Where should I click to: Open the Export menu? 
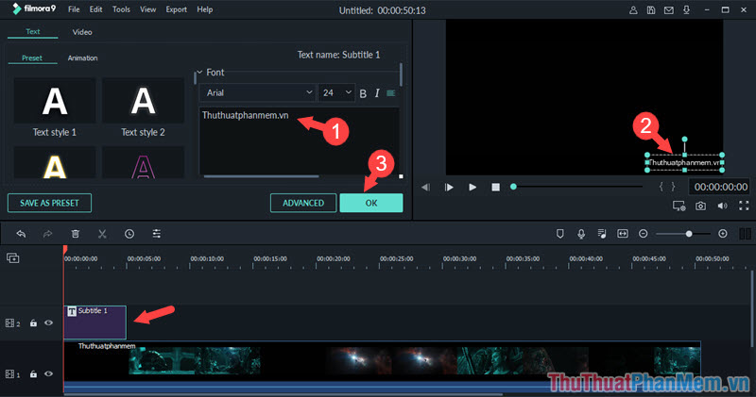click(x=176, y=9)
